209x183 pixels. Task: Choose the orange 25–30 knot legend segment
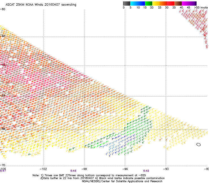coord(163,3)
